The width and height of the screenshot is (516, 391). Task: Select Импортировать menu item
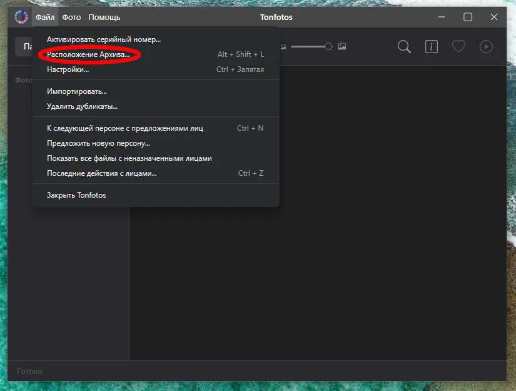click(x=77, y=91)
